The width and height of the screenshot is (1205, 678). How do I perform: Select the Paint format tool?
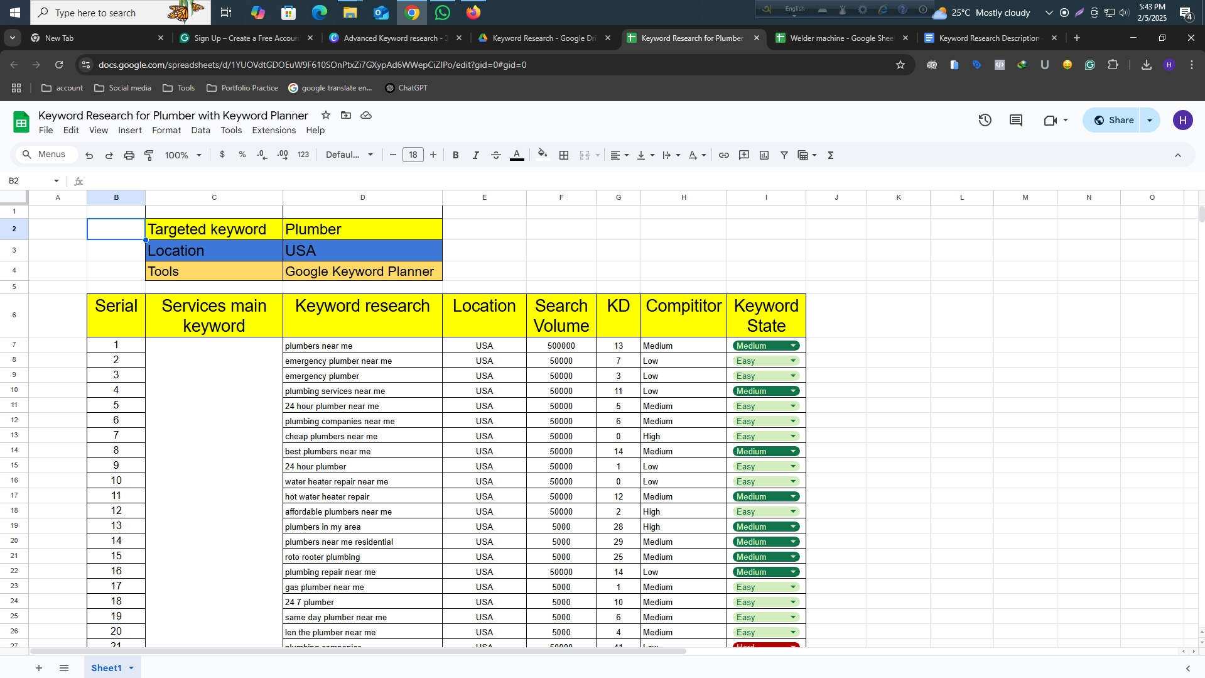pos(149,155)
